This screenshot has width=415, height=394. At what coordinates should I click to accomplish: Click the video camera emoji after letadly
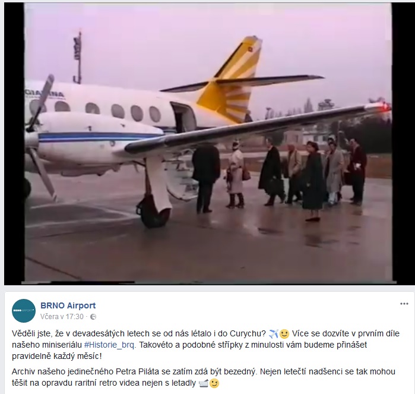tap(203, 383)
